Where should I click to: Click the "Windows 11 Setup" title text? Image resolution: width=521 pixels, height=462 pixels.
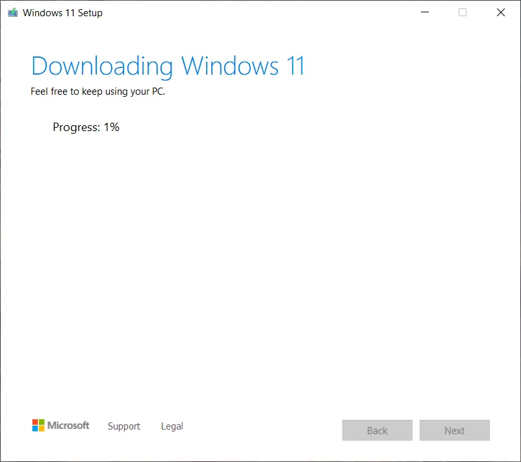[x=62, y=13]
